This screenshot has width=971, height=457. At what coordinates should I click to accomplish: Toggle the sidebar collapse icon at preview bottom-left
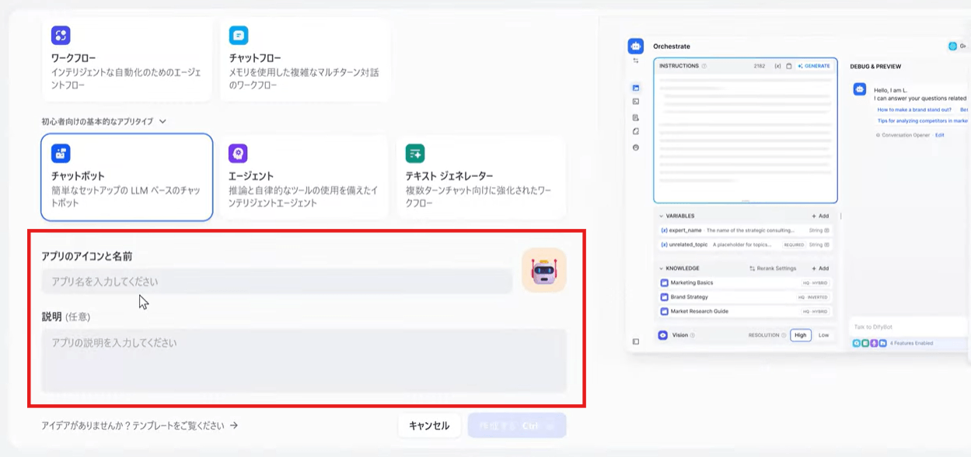point(635,341)
